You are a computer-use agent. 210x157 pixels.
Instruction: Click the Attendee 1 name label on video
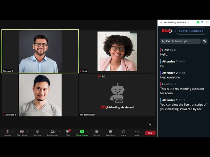pos(8,71)
